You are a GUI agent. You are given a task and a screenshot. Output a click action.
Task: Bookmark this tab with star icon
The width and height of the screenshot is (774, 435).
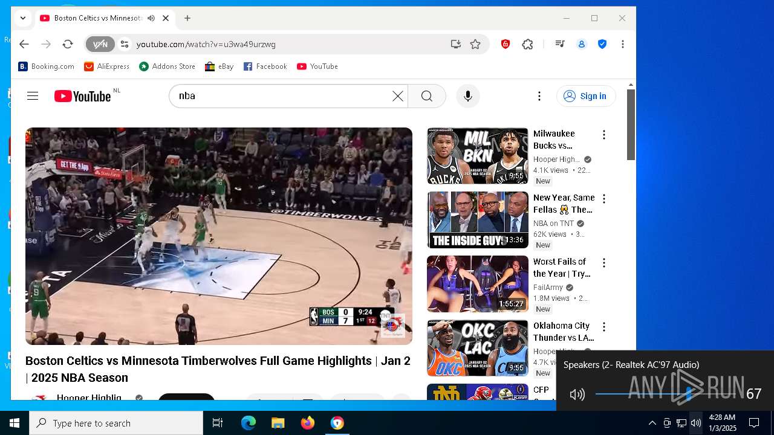point(475,44)
